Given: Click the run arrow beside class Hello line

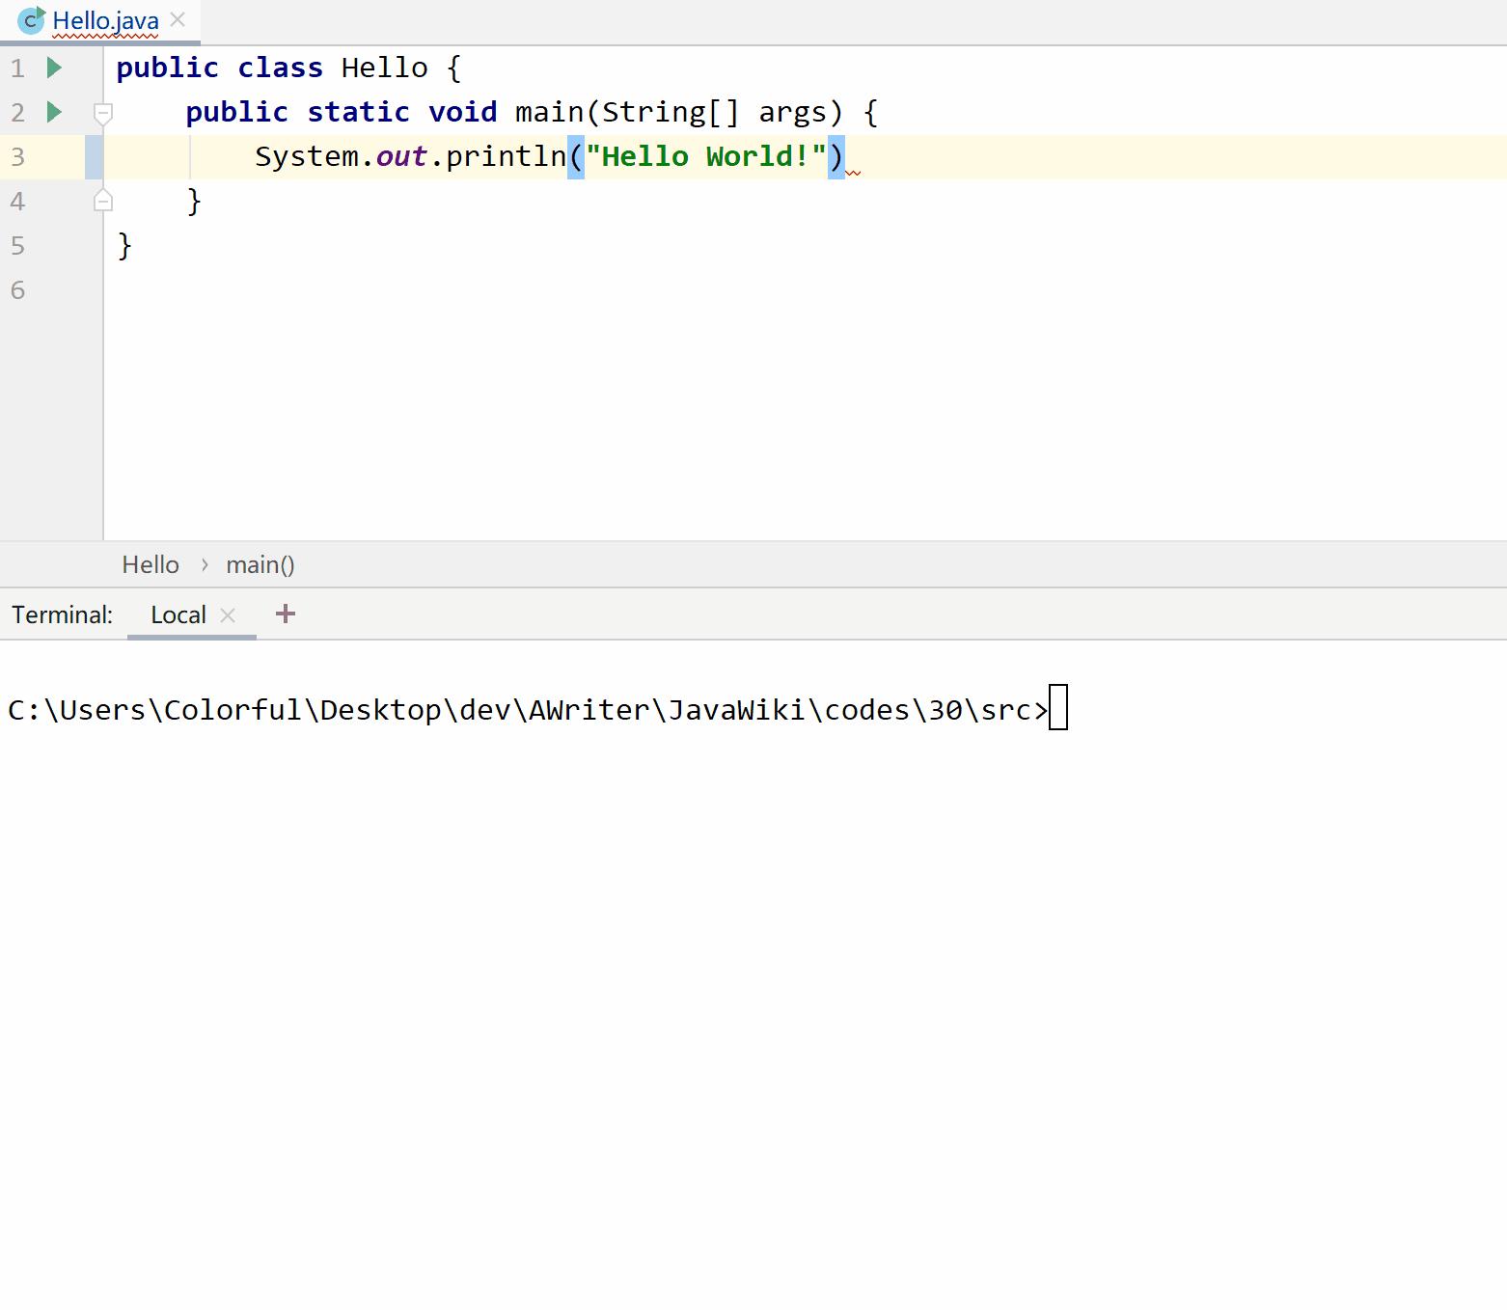Looking at the screenshot, I should pos(54,68).
